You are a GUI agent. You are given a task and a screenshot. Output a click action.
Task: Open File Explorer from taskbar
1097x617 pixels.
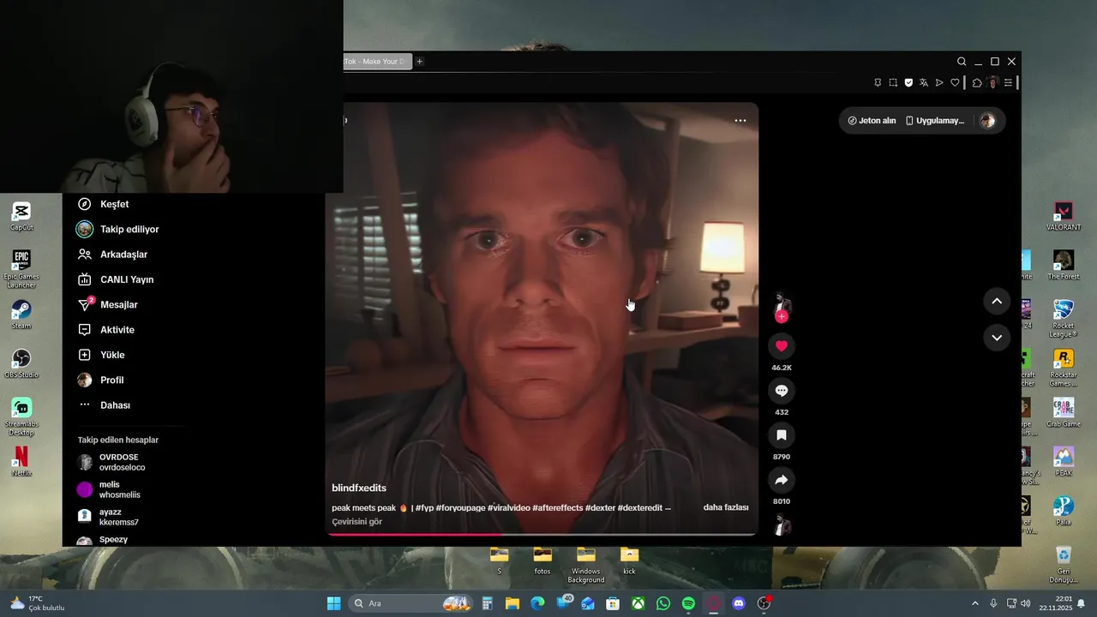[x=512, y=603]
